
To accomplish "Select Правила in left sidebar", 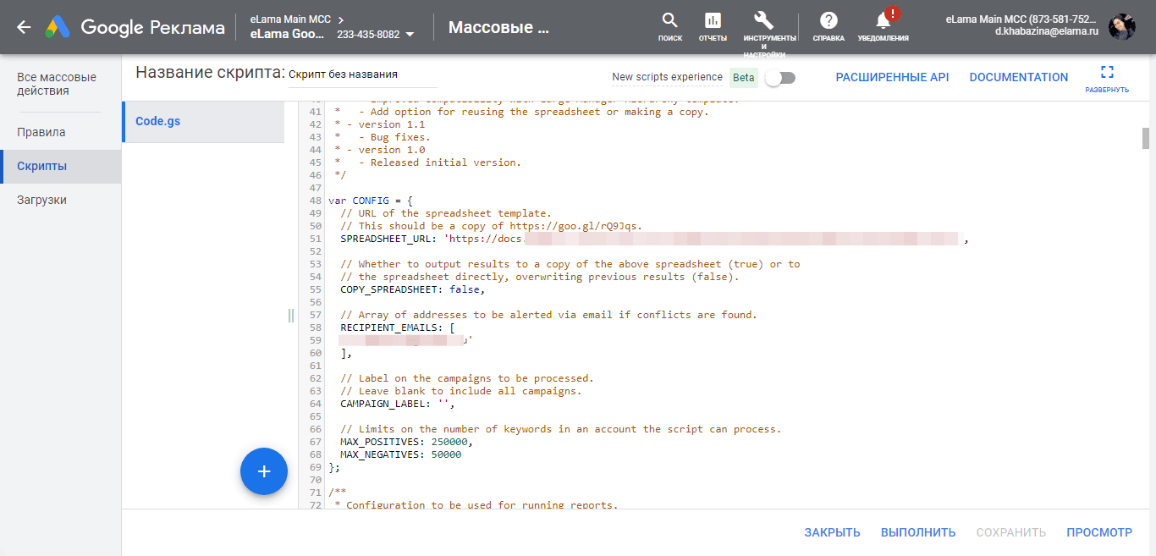I will (x=41, y=133).
